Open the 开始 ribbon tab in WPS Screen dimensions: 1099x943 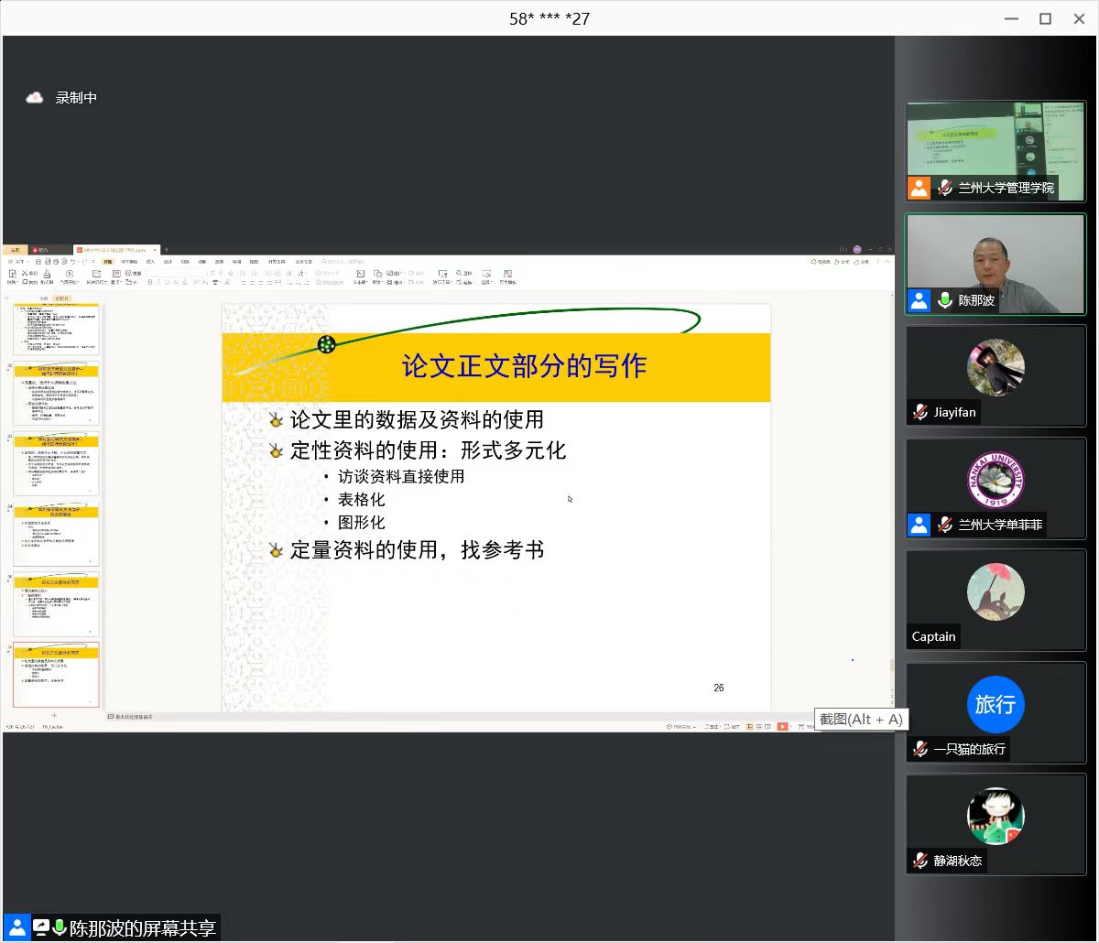(108, 262)
